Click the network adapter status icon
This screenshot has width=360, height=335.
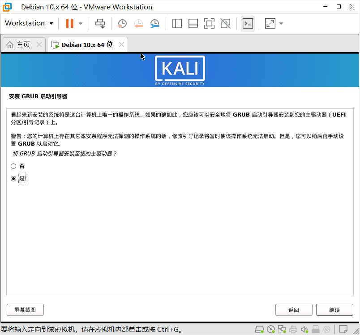click(282, 330)
